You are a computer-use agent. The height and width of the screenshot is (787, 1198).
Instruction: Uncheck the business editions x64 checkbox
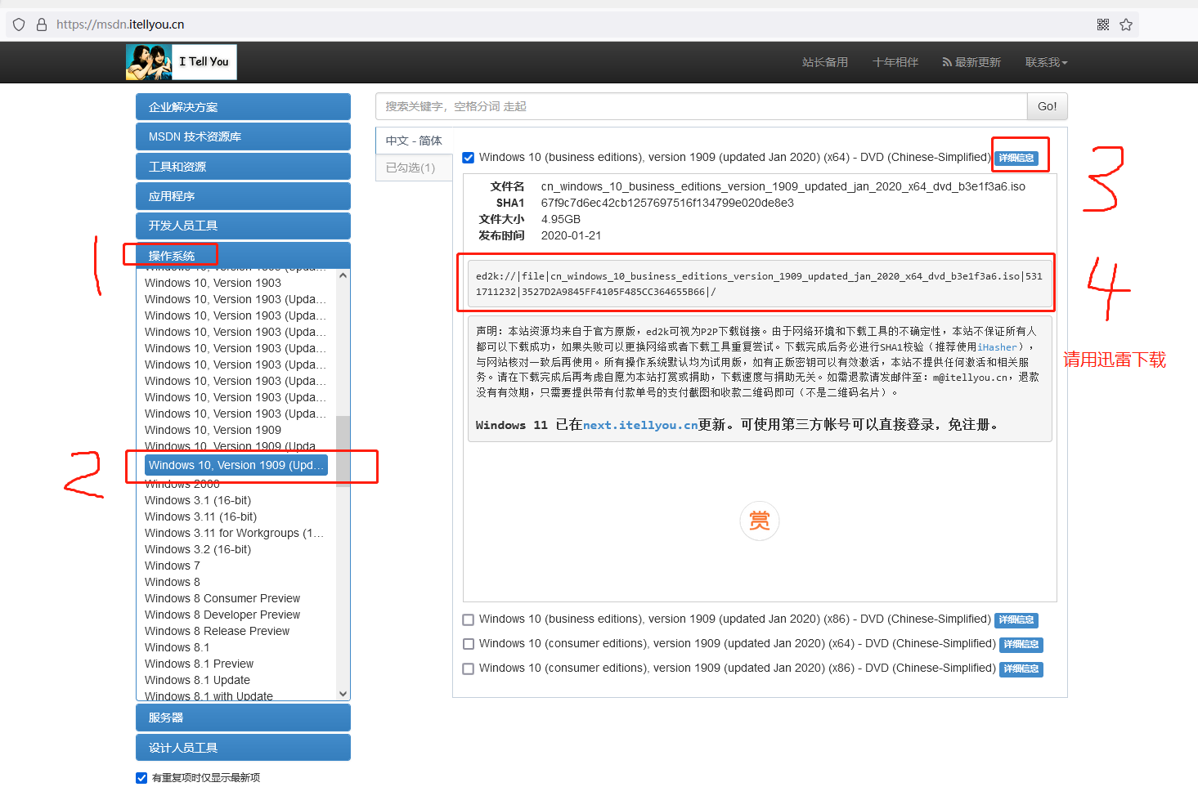tap(469, 158)
